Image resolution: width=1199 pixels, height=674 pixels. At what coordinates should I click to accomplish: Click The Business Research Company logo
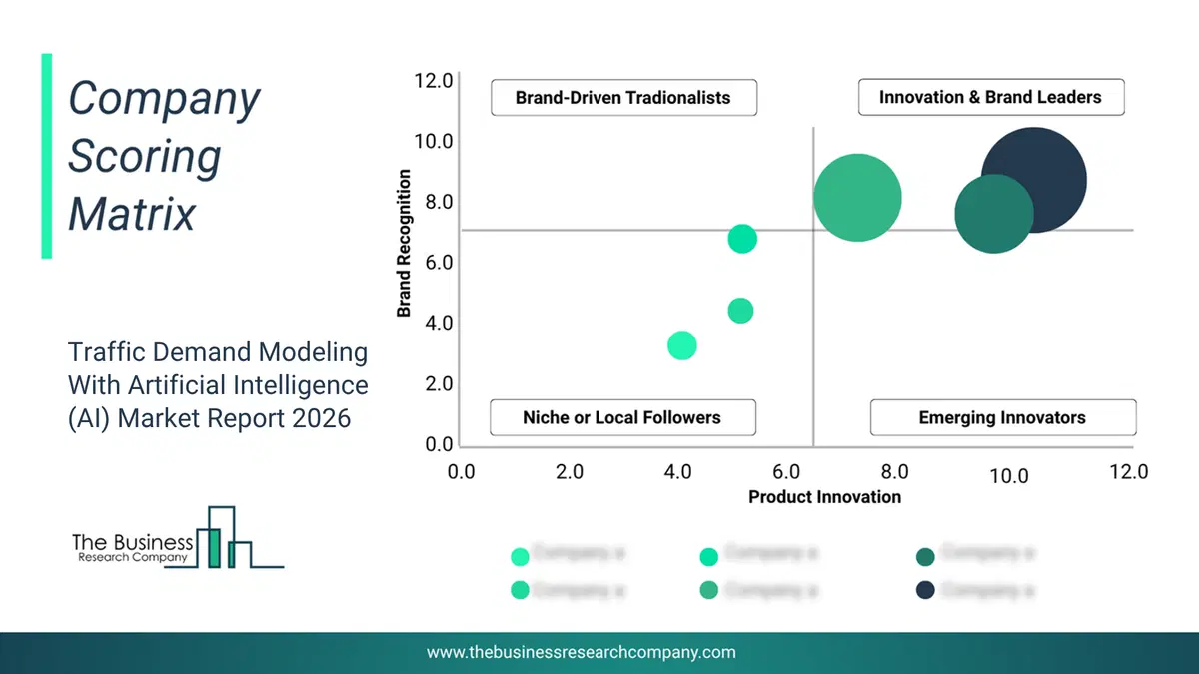click(178, 538)
